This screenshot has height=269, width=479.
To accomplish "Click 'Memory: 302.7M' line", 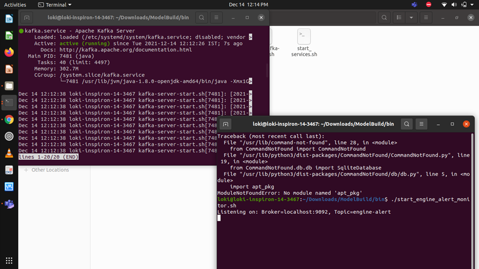I will coord(56,69).
